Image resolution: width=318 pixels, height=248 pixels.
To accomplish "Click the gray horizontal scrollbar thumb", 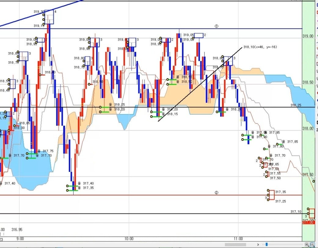I will point(235,245).
